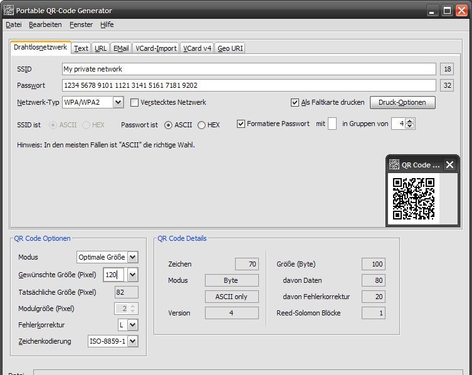The image size is (472, 375).
Task: Click the davon Daten value 80
Action: [x=374, y=280]
